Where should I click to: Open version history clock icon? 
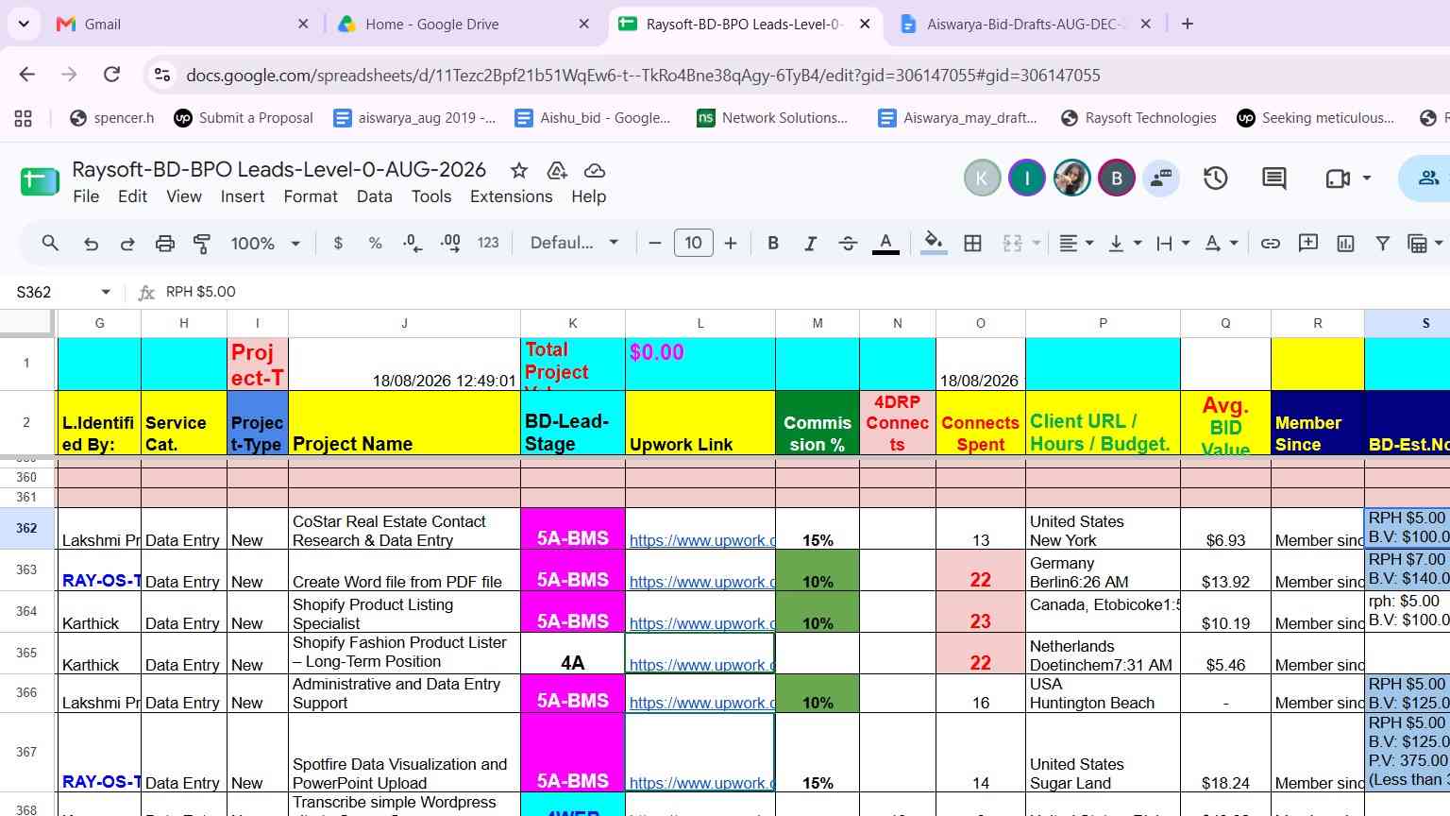tap(1215, 178)
